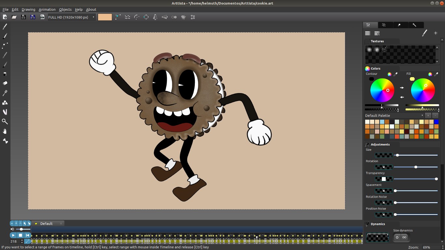Toggle the Contour color eyedropper
The height and width of the screenshot is (250, 445).
396,74
